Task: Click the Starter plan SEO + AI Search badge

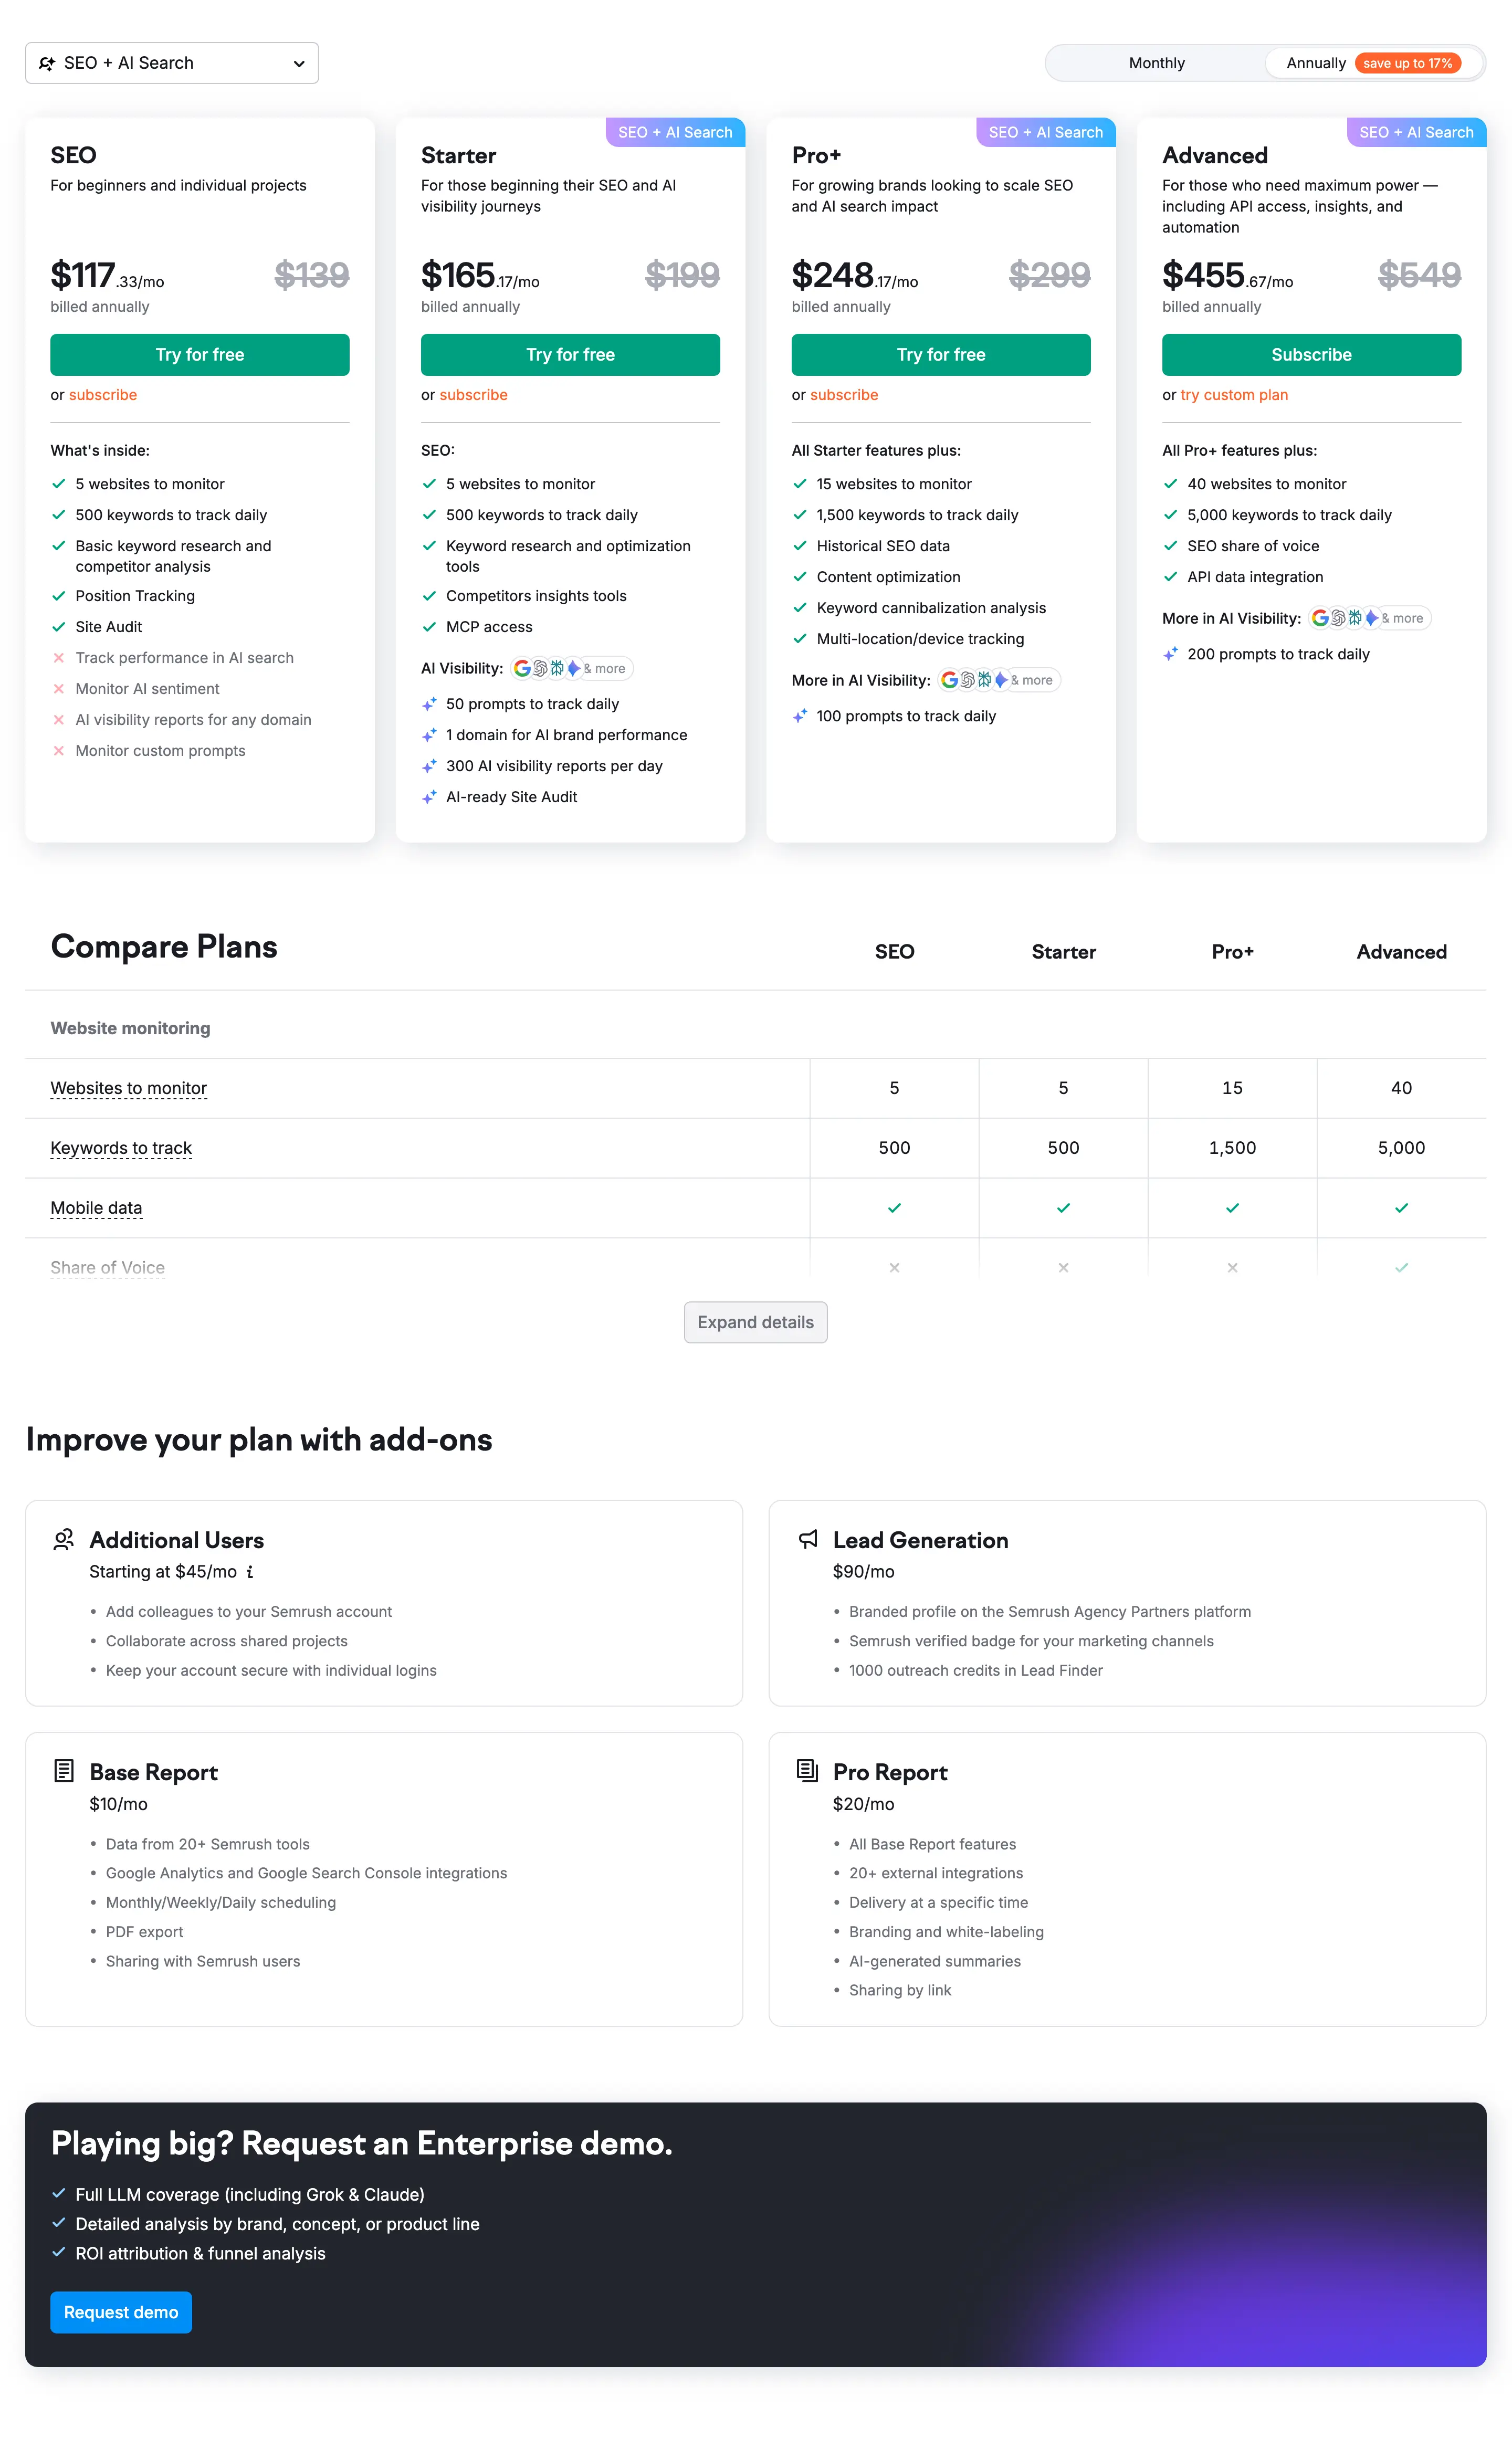Action: click(x=675, y=132)
